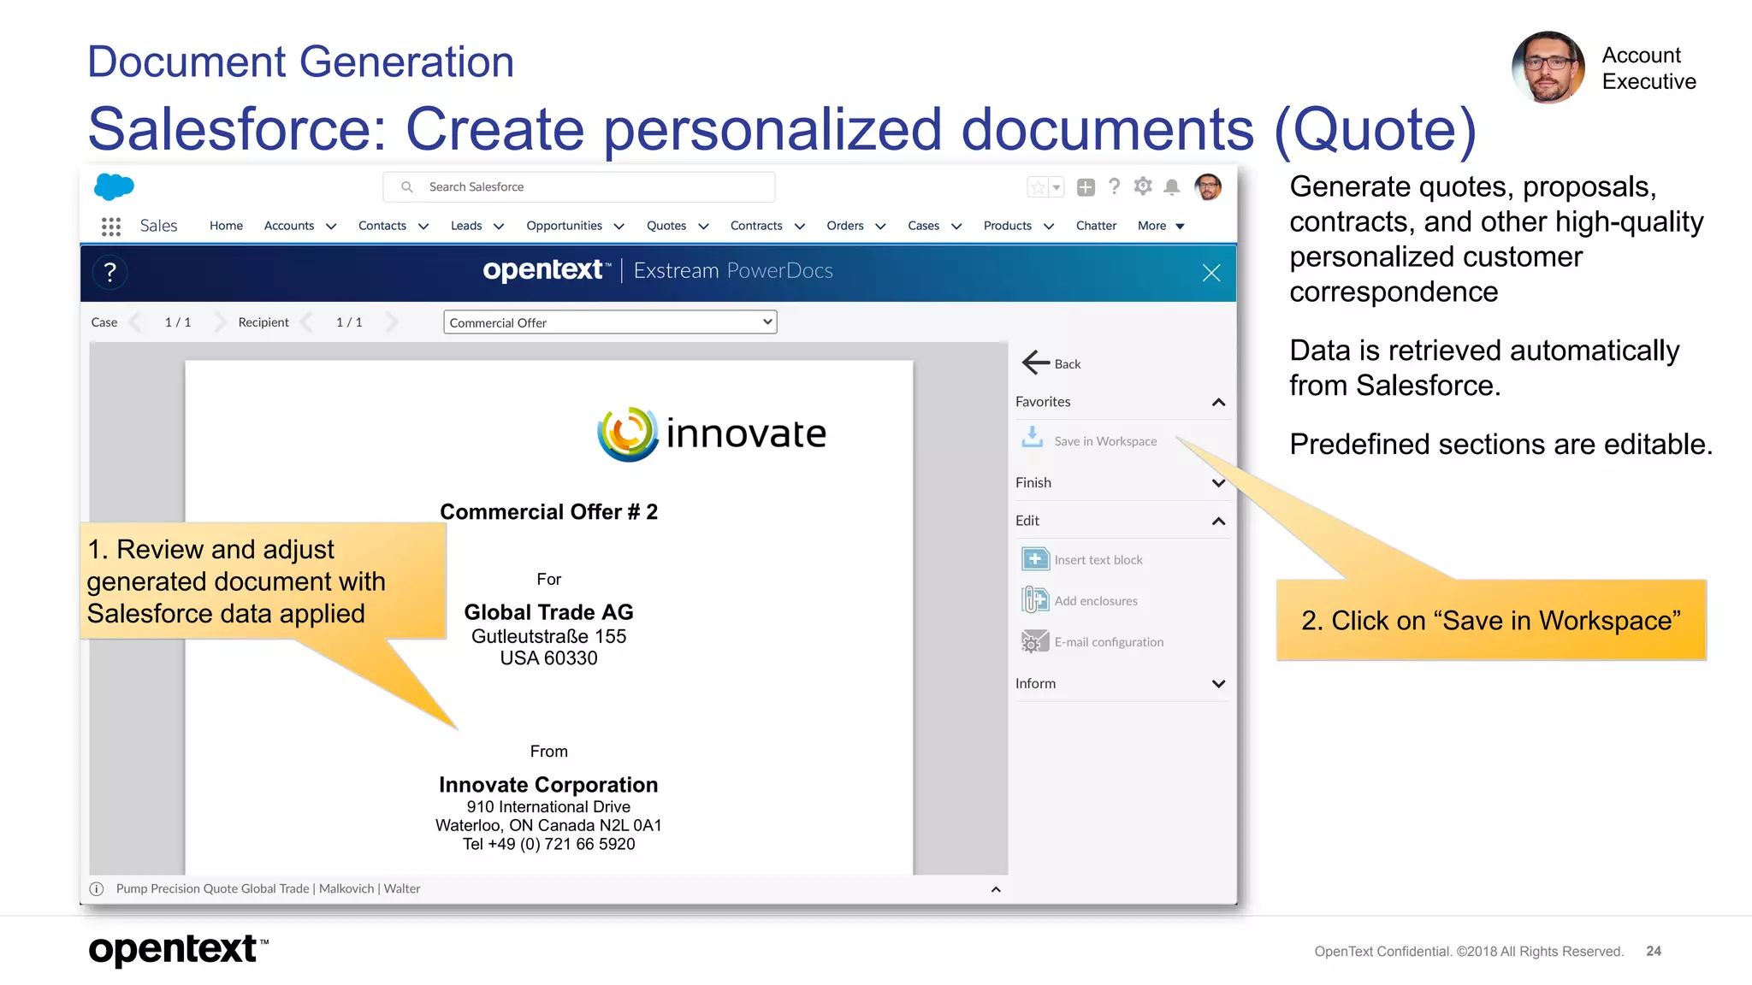Screen dimensions: 1752x985
Task: Open the Leads tab
Action: tap(466, 226)
